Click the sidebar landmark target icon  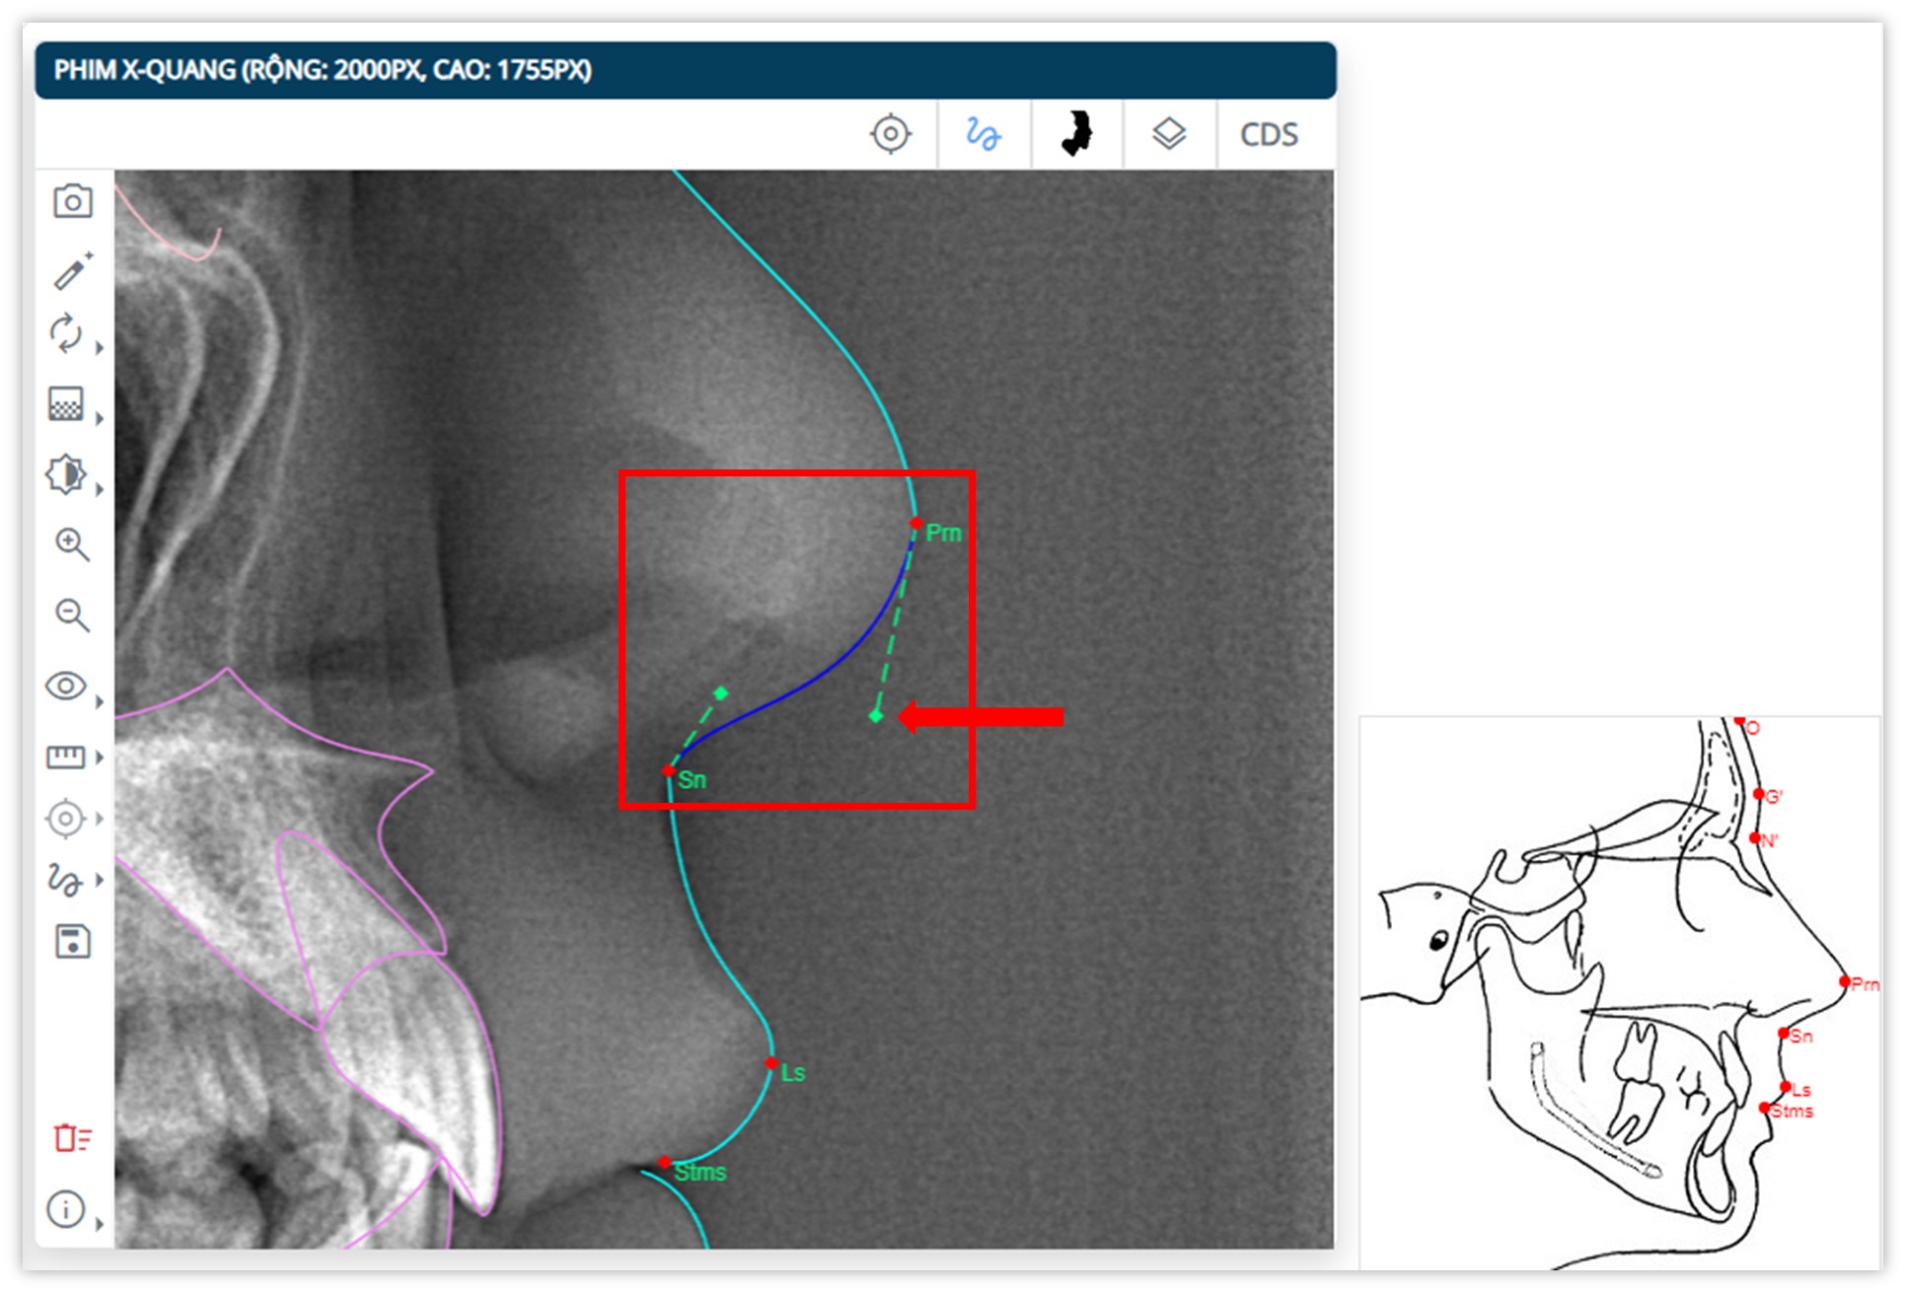66,819
